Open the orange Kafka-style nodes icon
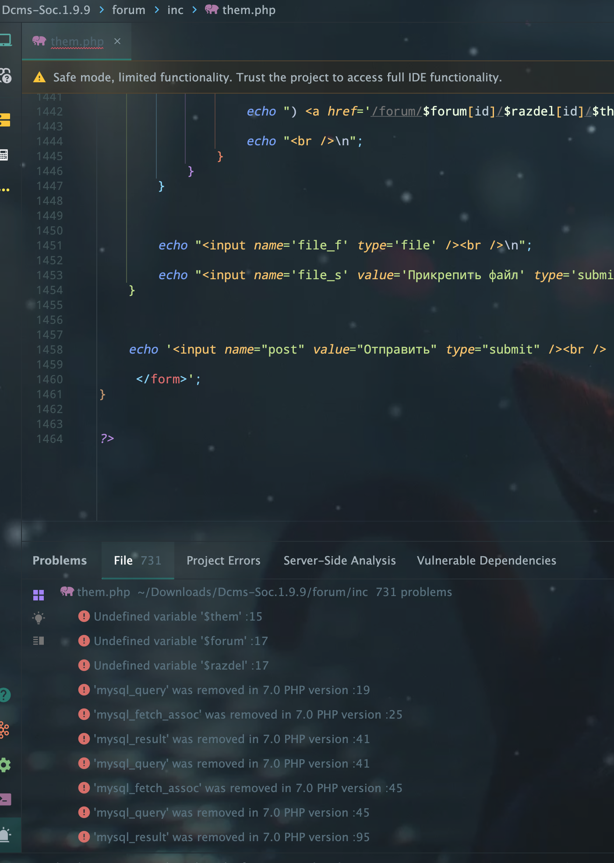 [4, 730]
